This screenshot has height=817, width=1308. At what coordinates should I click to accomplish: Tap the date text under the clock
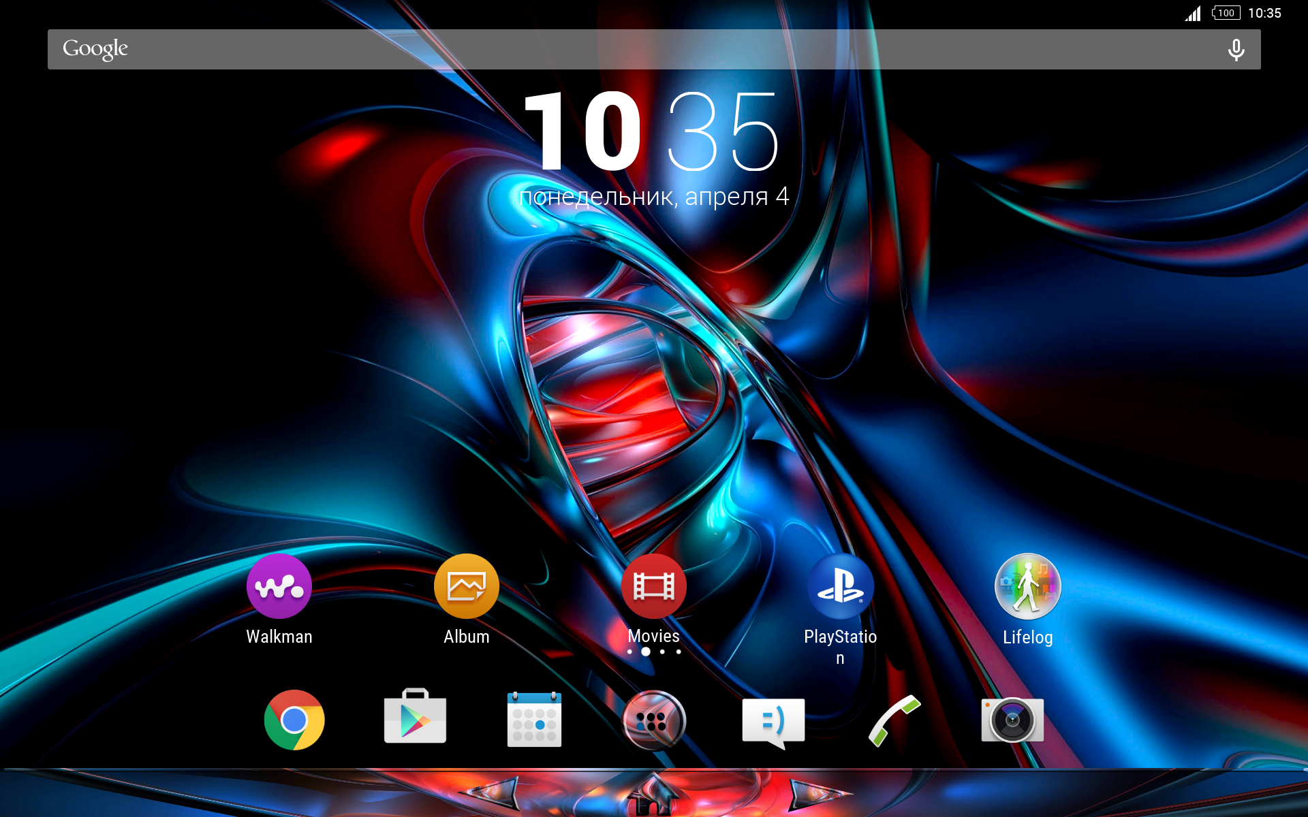pyautogui.click(x=654, y=197)
